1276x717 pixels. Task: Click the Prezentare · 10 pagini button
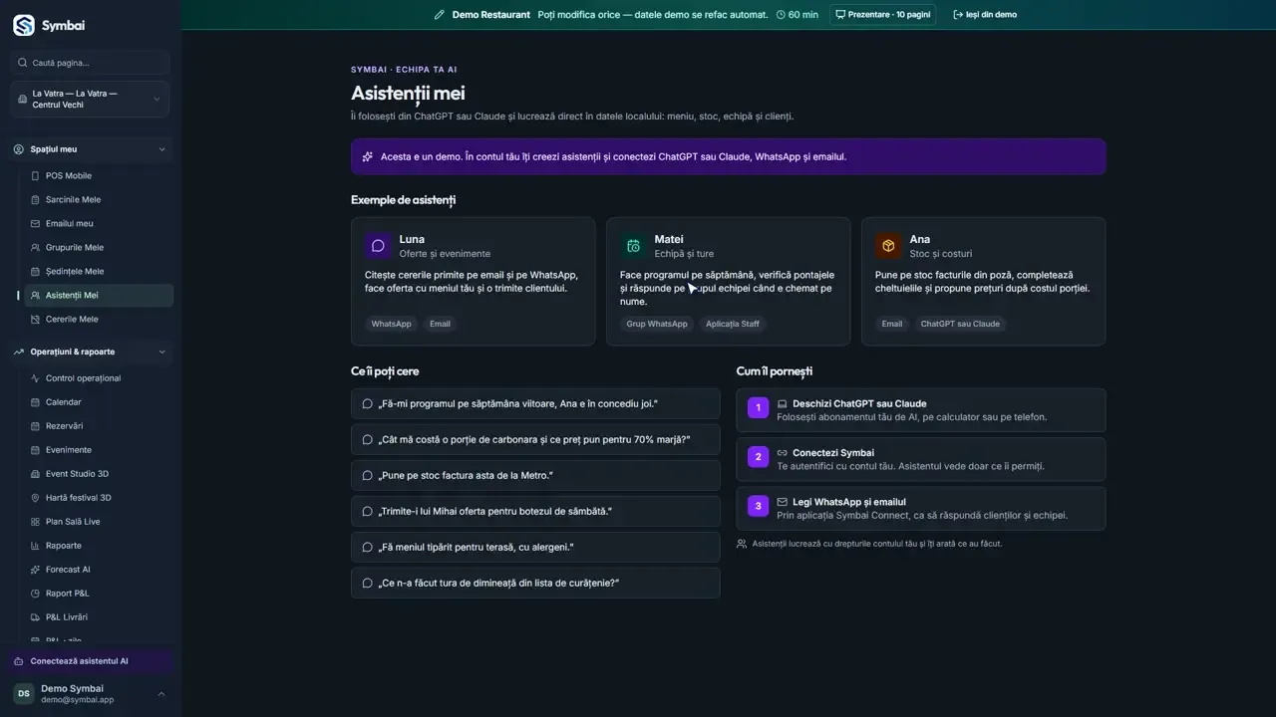tap(882, 15)
